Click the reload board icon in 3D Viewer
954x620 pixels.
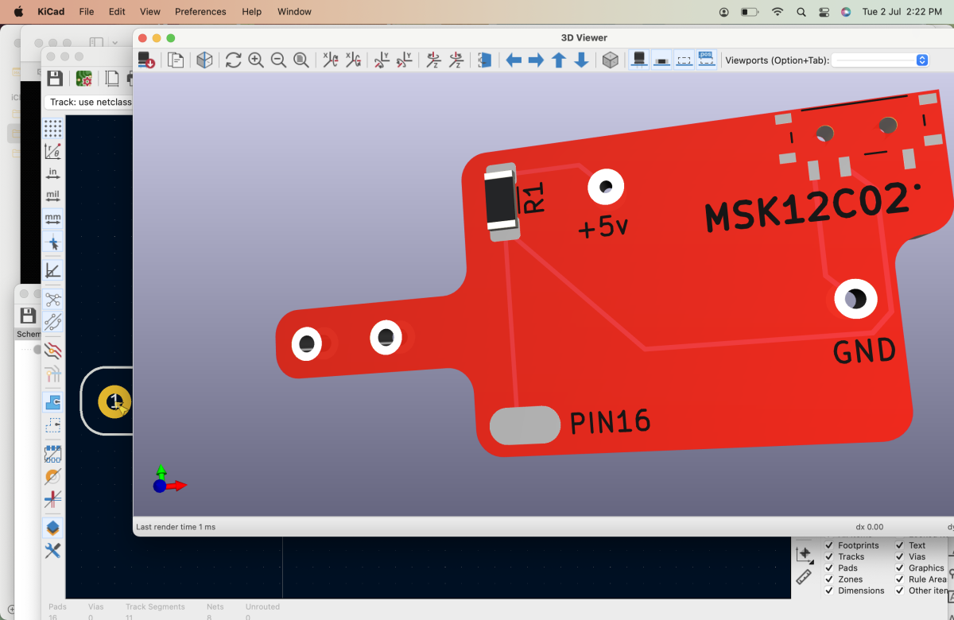(146, 60)
